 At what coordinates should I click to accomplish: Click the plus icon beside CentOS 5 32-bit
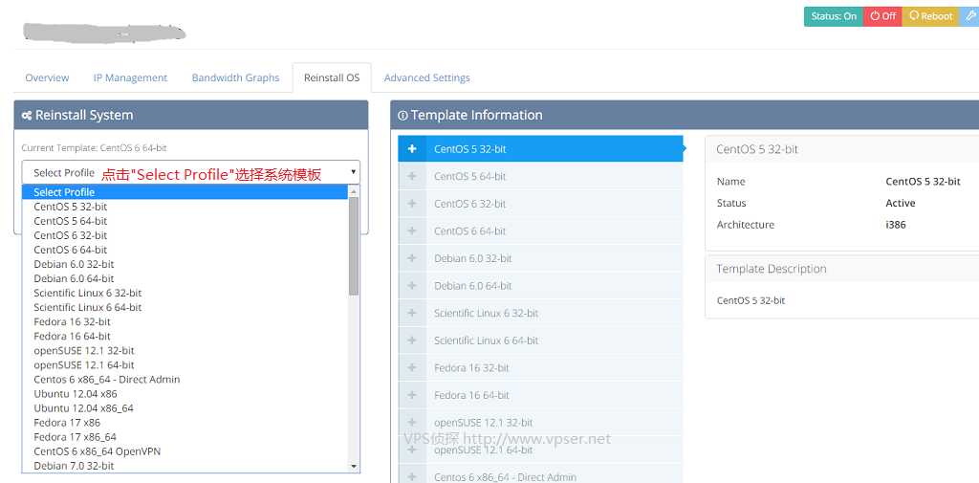pos(412,149)
